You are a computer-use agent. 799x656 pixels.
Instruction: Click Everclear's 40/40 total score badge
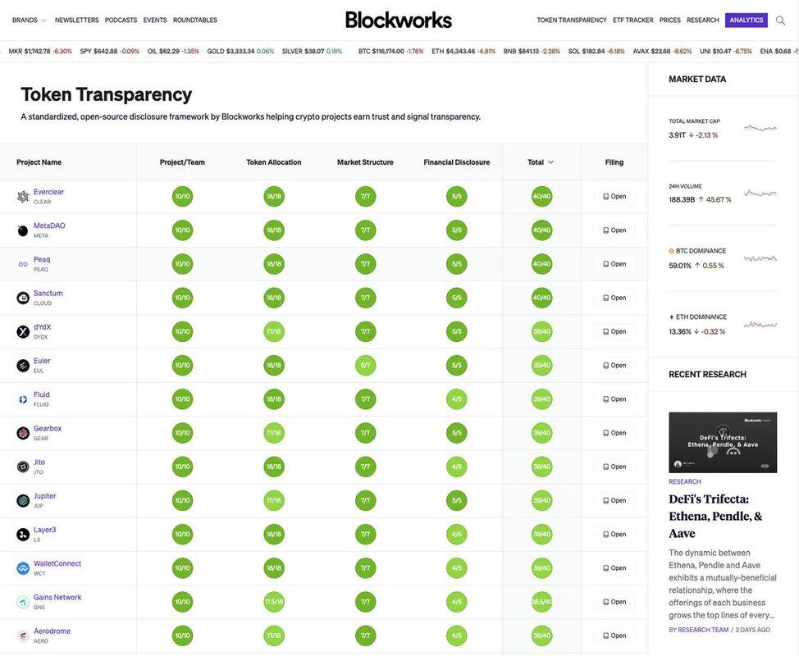(541, 197)
